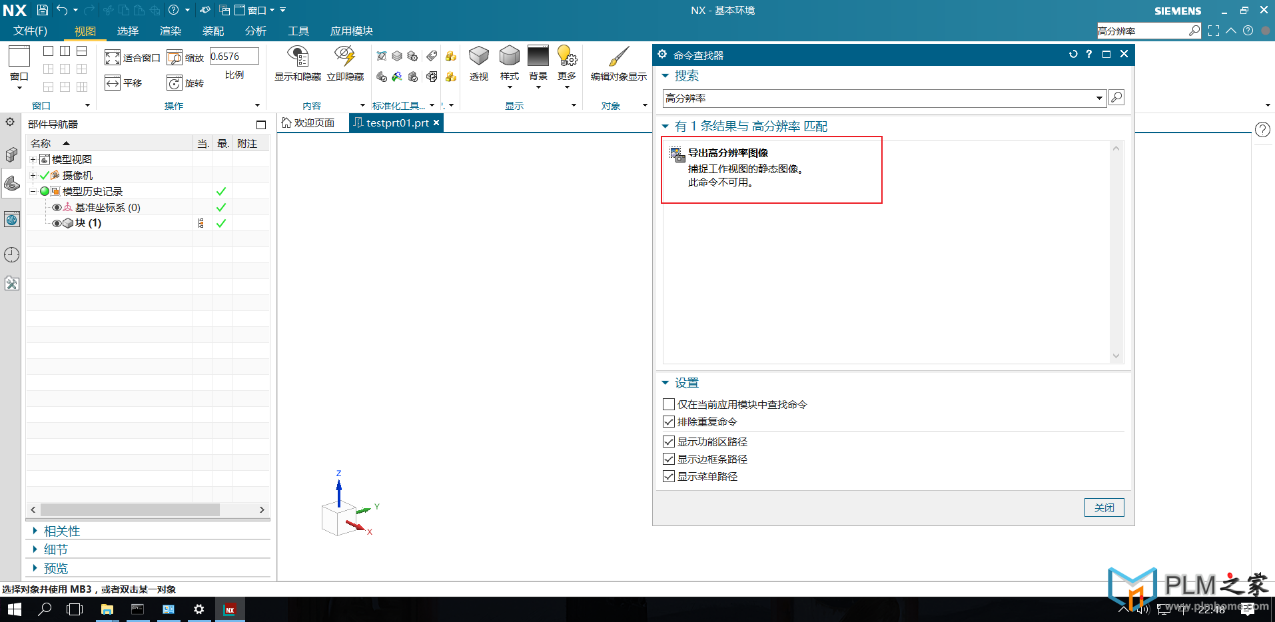Viewport: 1275px width, 622px height.
Task: Uncheck 排除重复命令 checkbox
Action: tap(669, 422)
